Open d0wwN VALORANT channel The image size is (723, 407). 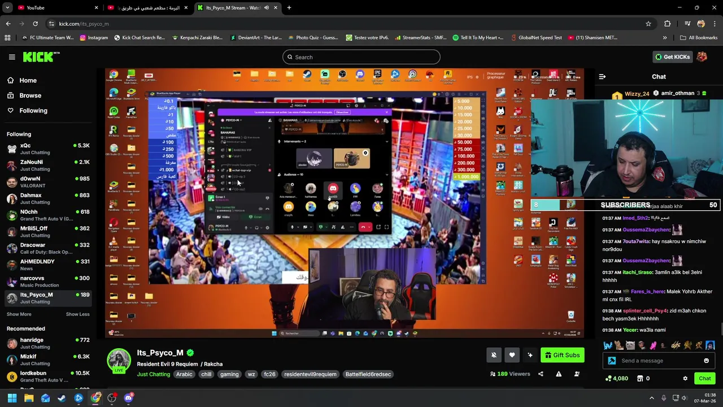48,182
